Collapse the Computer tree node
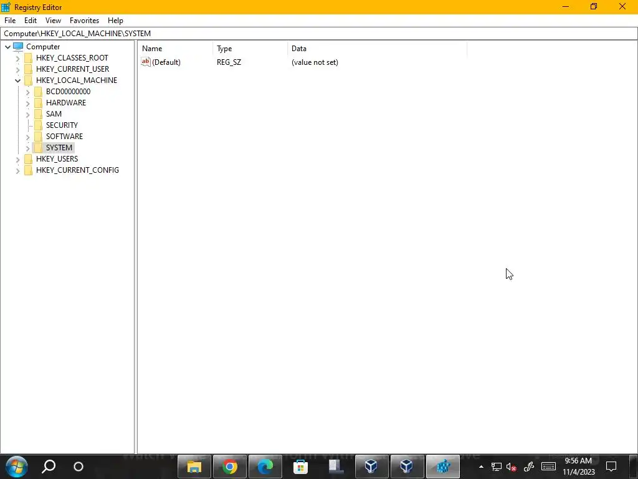 point(7,47)
